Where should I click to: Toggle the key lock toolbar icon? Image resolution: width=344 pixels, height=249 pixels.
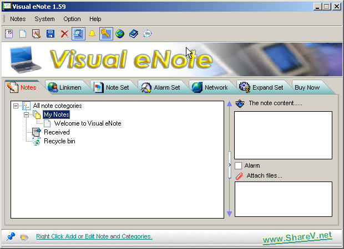pyautogui.click(x=106, y=34)
